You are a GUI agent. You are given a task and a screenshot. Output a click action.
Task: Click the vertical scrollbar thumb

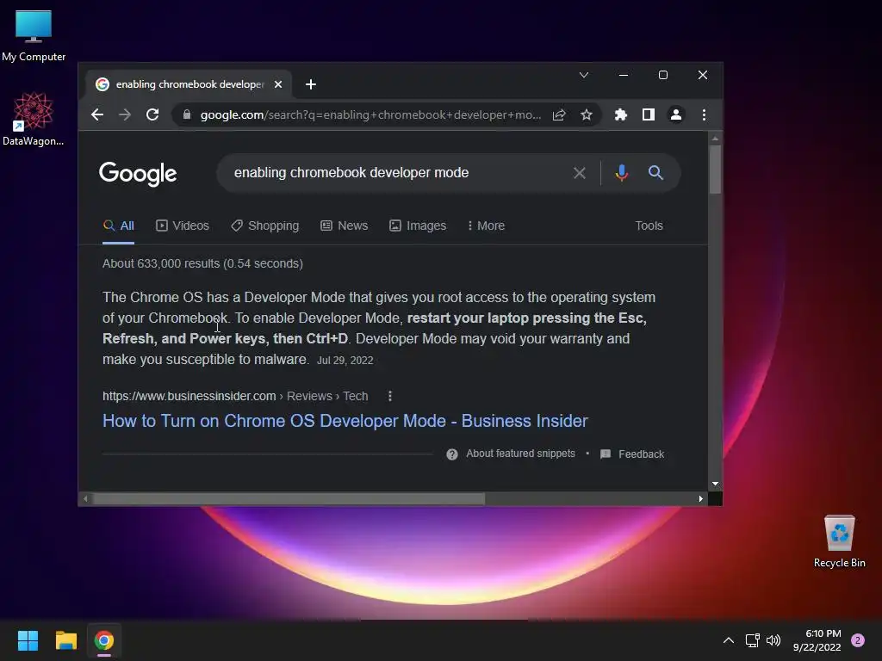coord(715,170)
